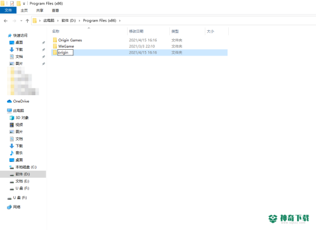Click the folder icon in the address bar
Viewport: 316px width, 230px height.
coord(35,20)
